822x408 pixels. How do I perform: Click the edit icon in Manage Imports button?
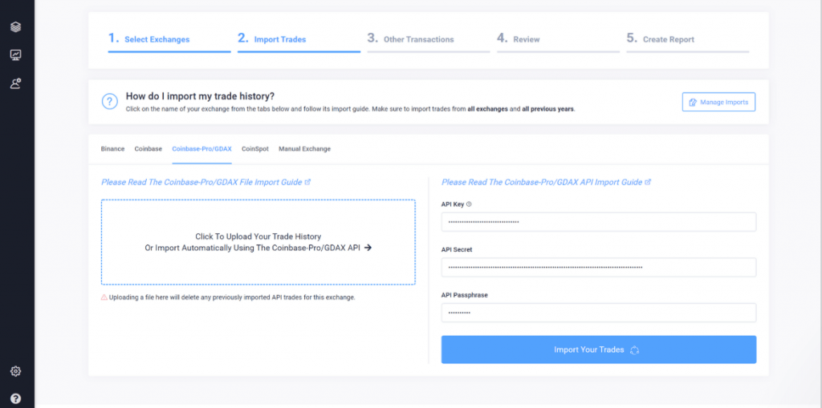click(x=693, y=102)
